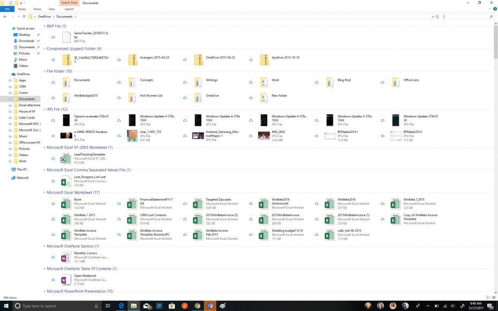The height and width of the screenshot is (311, 498).
Task: Refresh the folder using the address bar icon
Action: pos(438,17)
